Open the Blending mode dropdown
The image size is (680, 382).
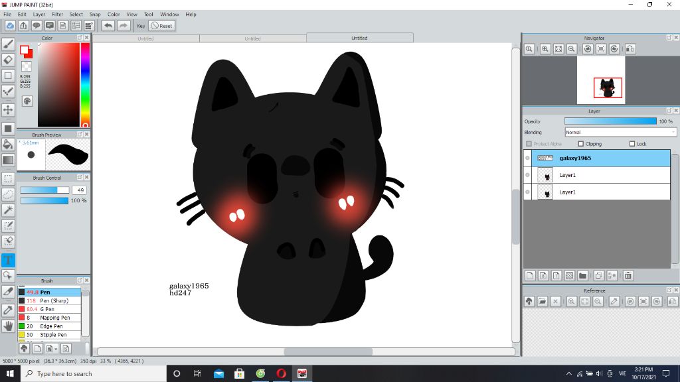pyautogui.click(x=620, y=132)
